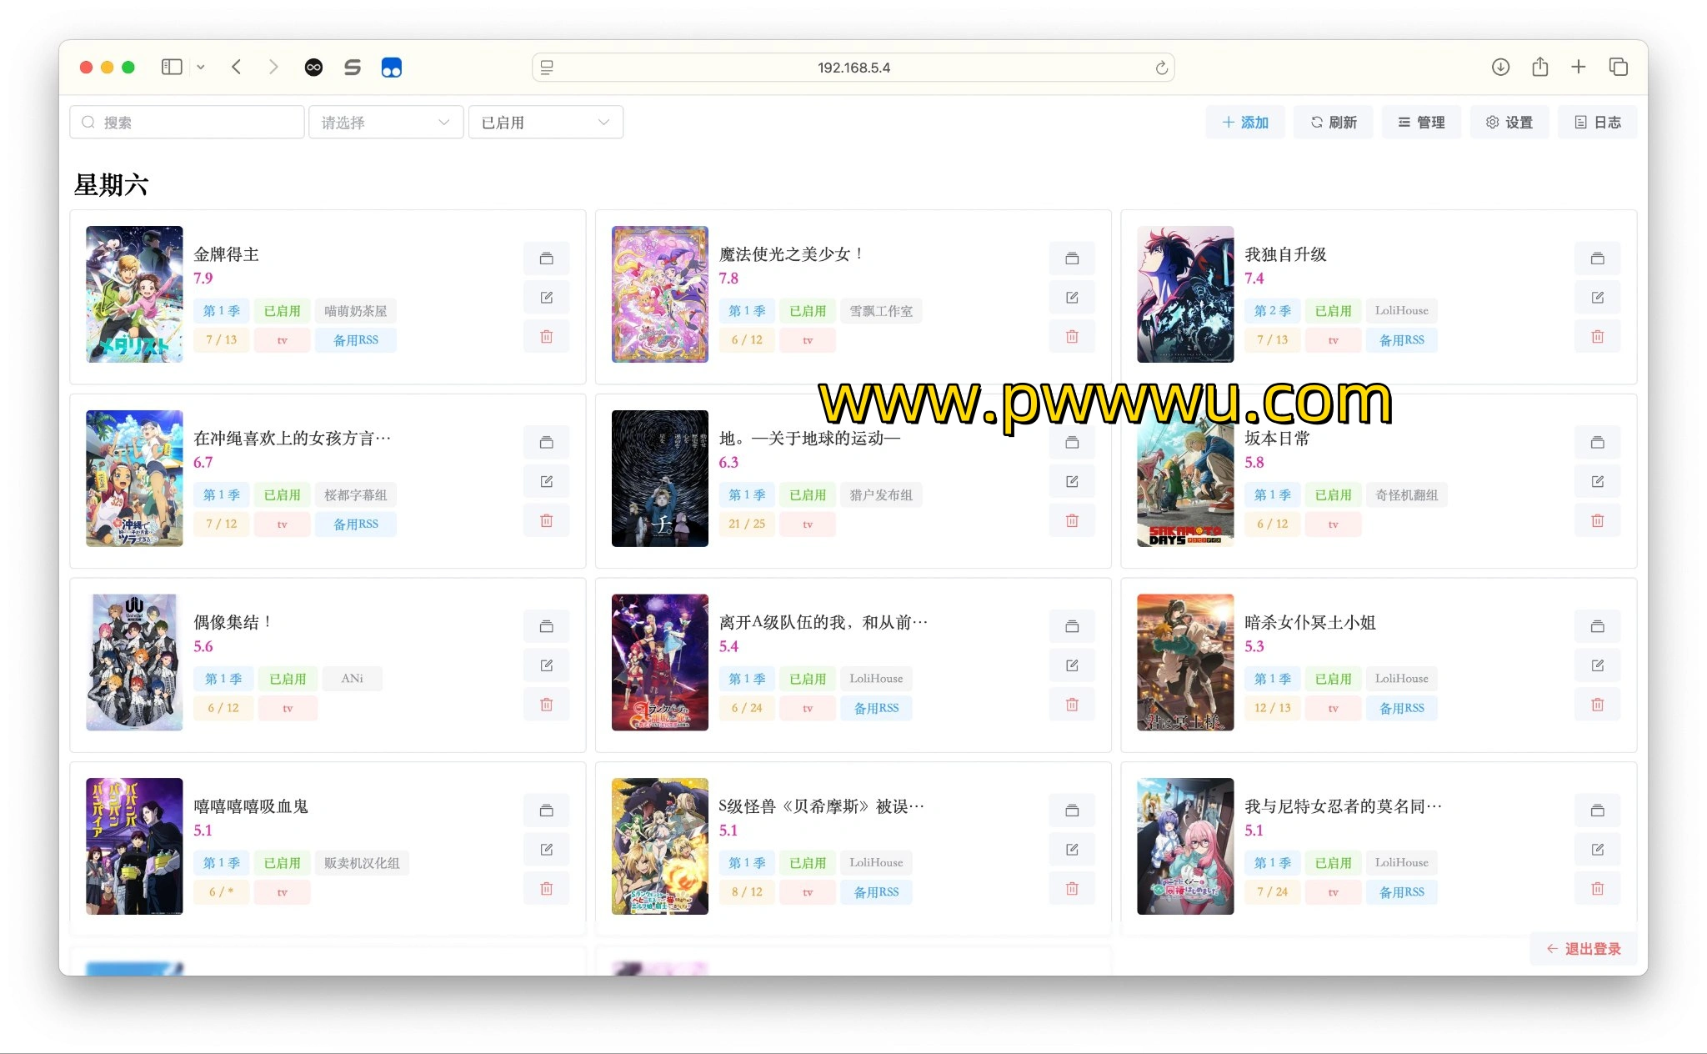Show Safari tab overview

tap(1618, 67)
